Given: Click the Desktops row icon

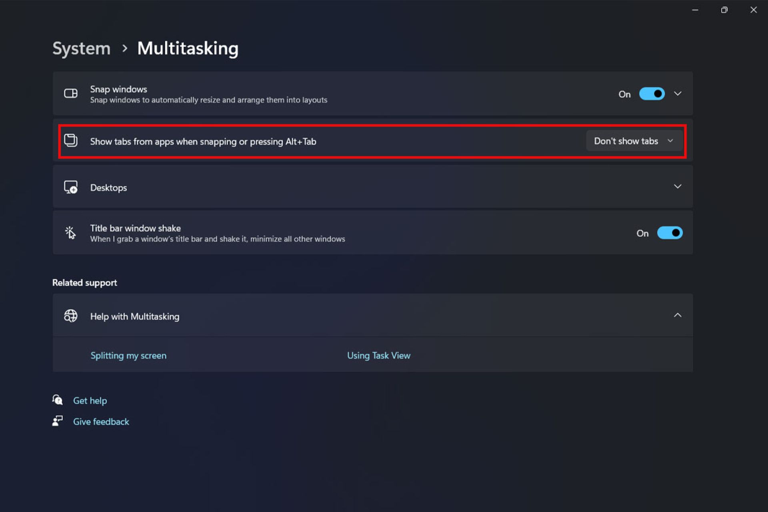Looking at the screenshot, I should pos(71,187).
